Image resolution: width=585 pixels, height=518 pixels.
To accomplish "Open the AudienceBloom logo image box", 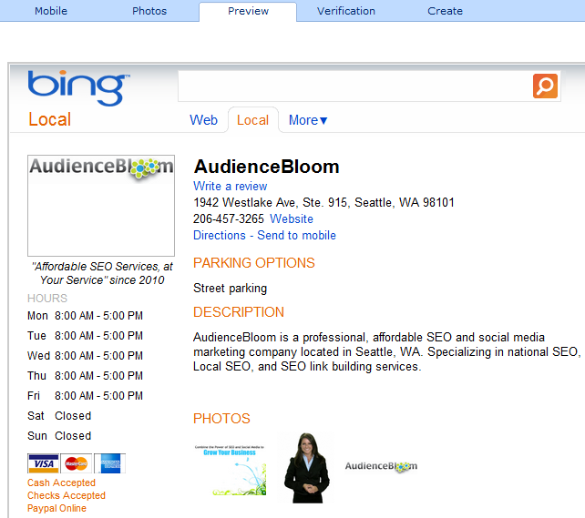I will pos(101,206).
